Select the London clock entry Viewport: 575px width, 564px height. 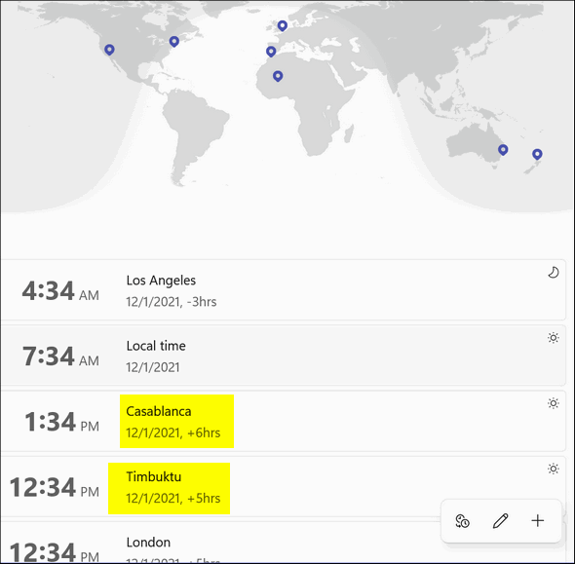point(284,544)
